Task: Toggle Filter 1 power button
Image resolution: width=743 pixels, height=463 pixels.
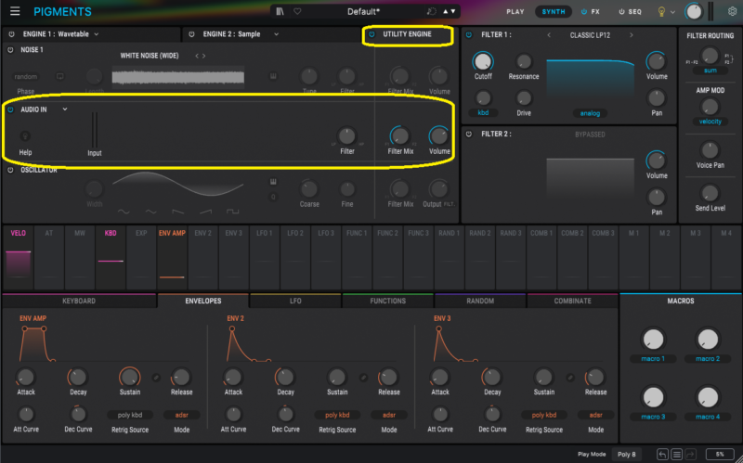Action: click(x=469, y=34)
